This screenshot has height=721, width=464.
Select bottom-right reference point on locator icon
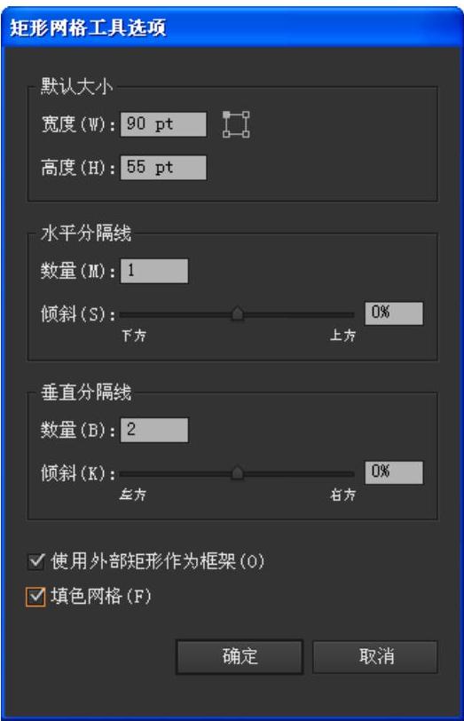pyautogui.click(x=247, y=134)
